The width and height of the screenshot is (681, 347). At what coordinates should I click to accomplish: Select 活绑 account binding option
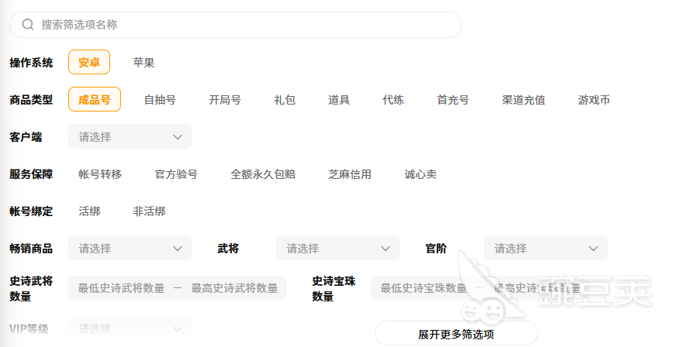[89, 211]
